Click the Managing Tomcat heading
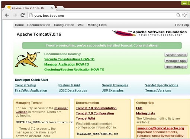This screenshot has width=190, height=139. coord(29,103)
